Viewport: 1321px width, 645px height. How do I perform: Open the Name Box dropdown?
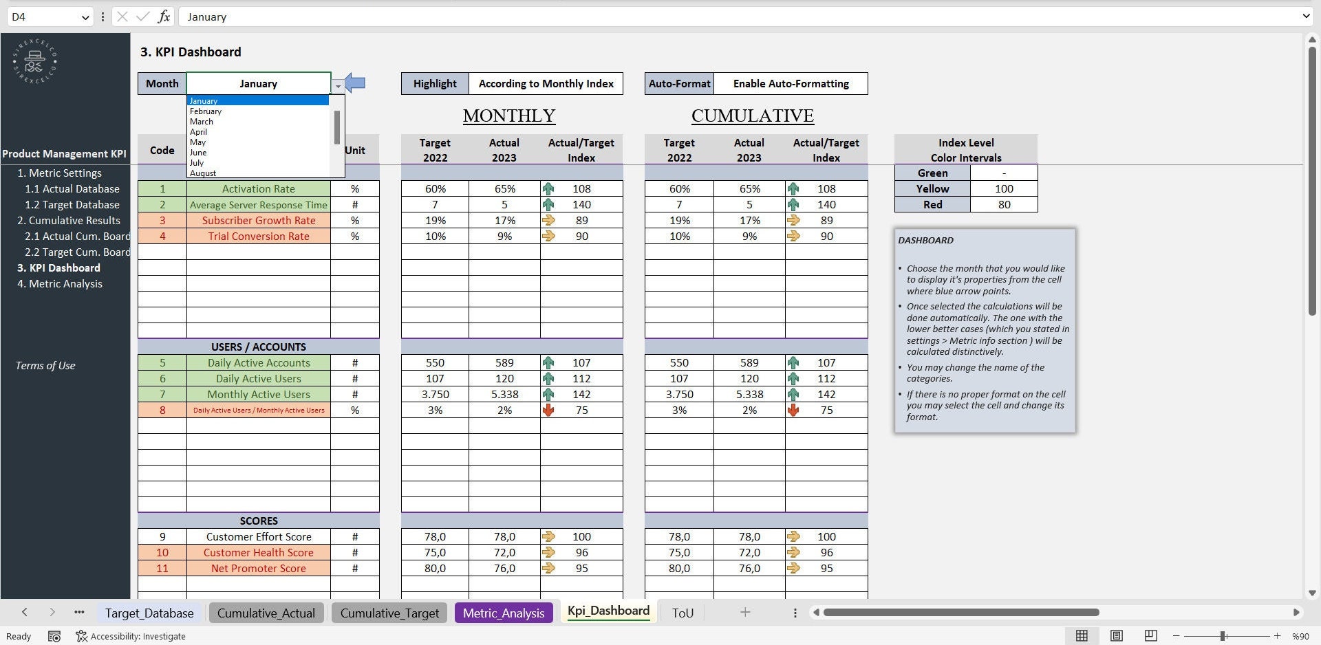coord(85,17)
